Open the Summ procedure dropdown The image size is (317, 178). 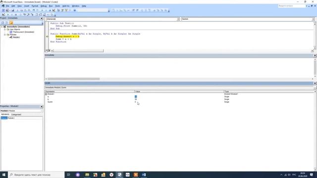coord(313,19)
